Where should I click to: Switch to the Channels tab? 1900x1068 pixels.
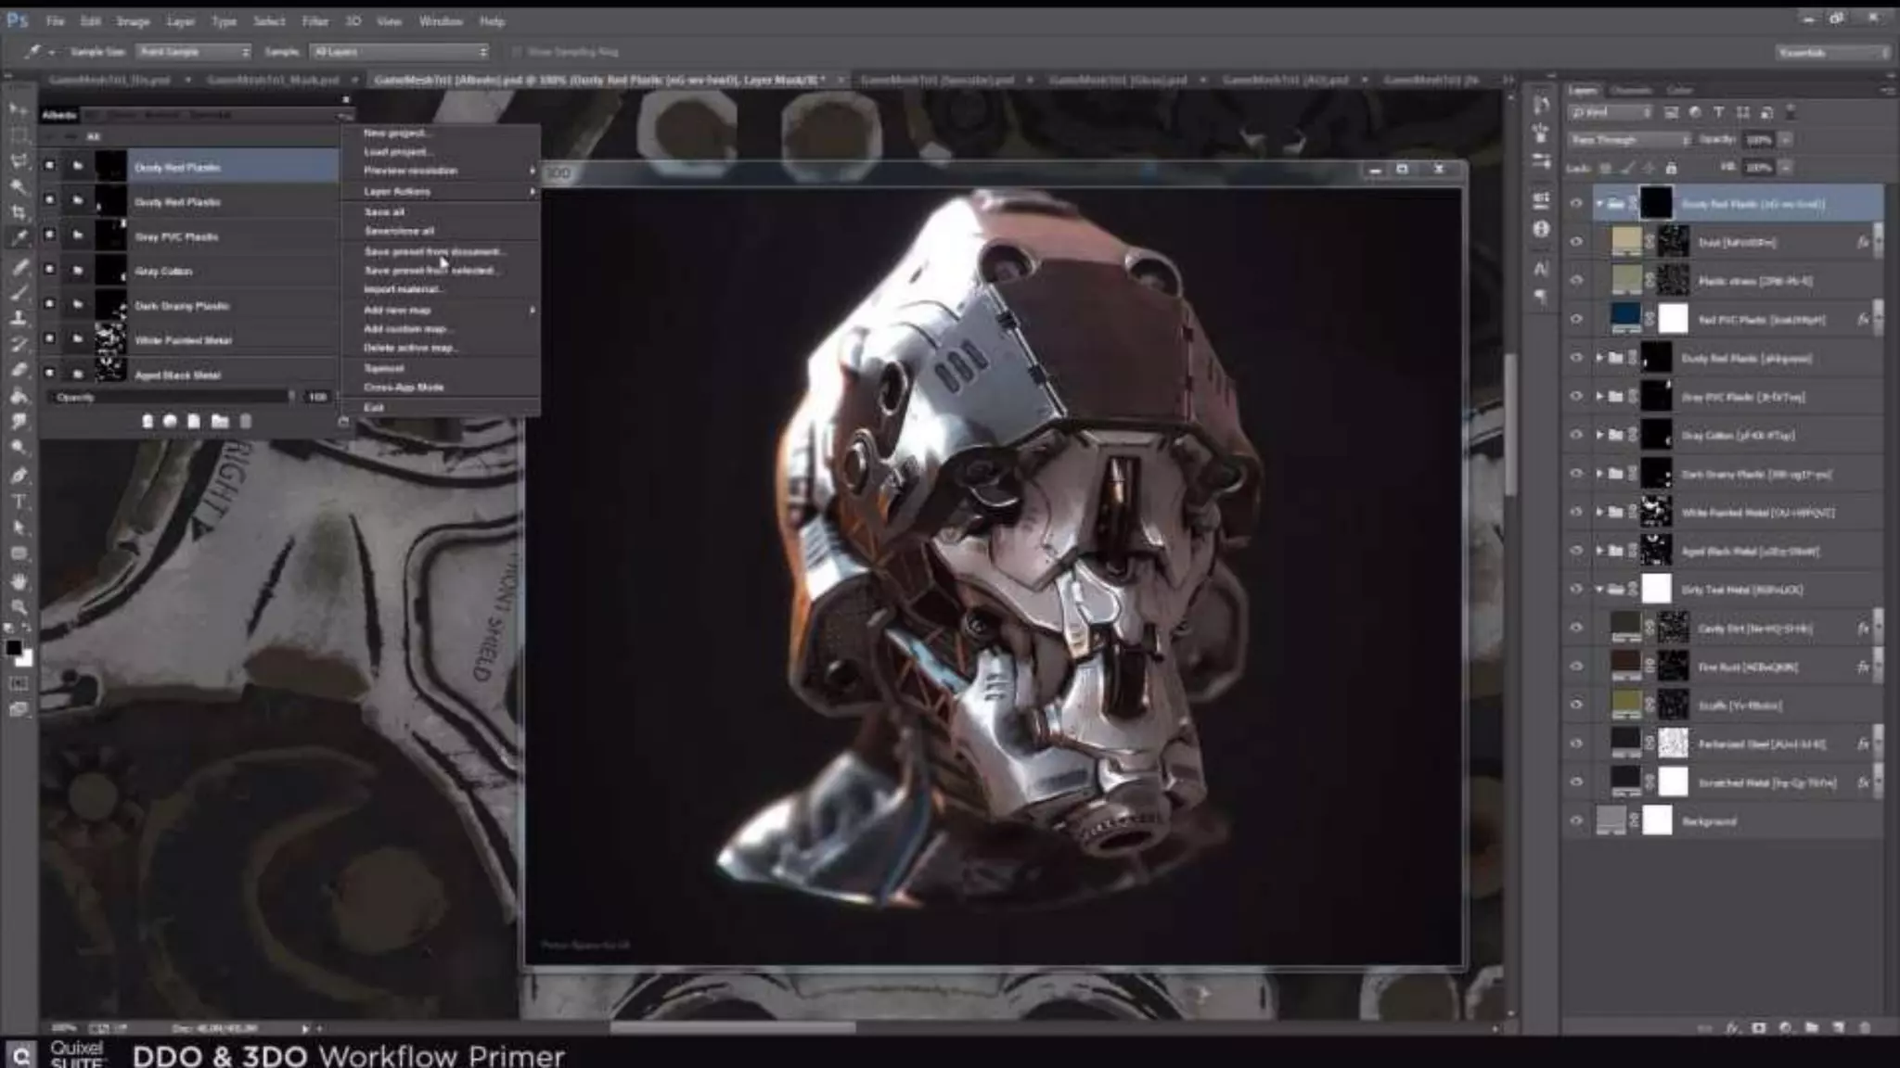point(1630,90)
